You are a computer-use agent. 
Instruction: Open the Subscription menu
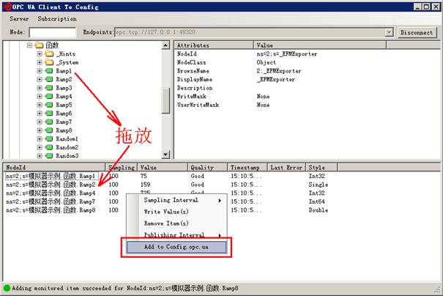pos(57,18)
